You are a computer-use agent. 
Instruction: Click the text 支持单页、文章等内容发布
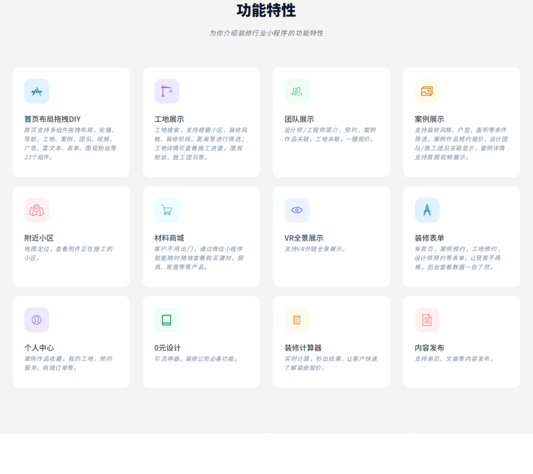(455, 359)
